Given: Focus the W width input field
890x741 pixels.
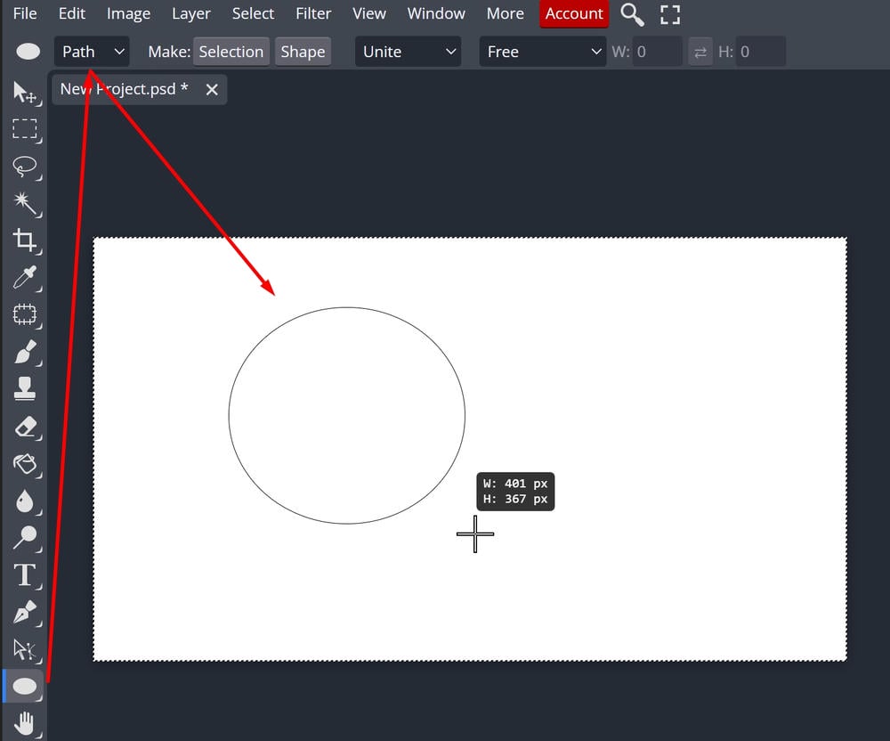Looking at the screenshot, I should click(658, 52).
